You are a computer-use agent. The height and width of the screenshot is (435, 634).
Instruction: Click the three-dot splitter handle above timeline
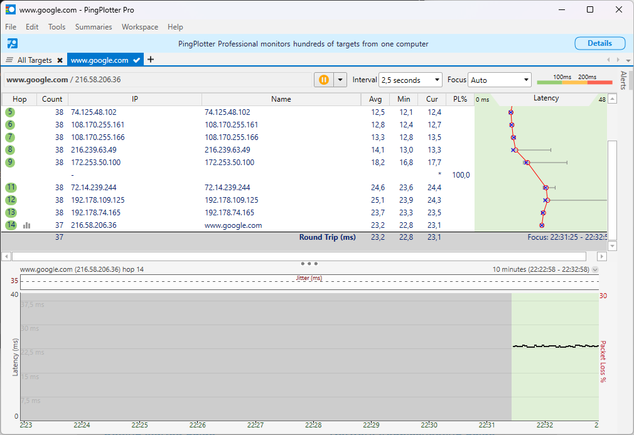[x=309, y=264]
